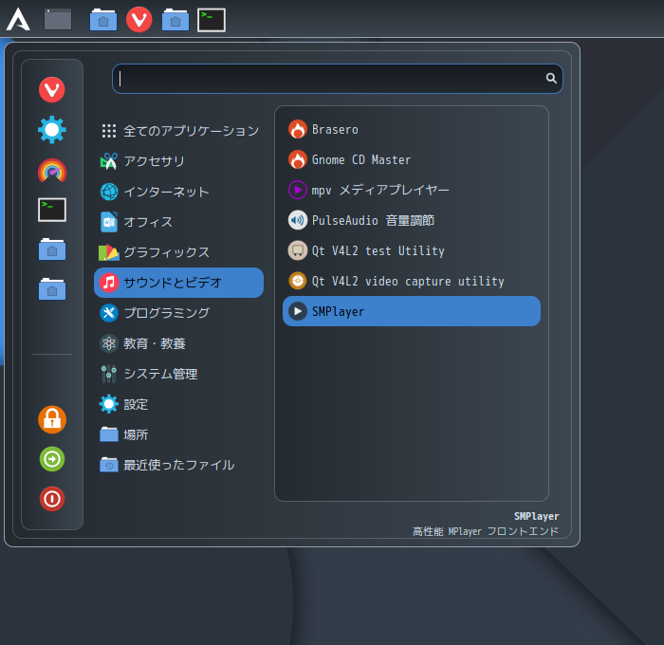Open the settings gear in favorites sidebar
This screenshot has width=664, height=645.
(52, 130)
